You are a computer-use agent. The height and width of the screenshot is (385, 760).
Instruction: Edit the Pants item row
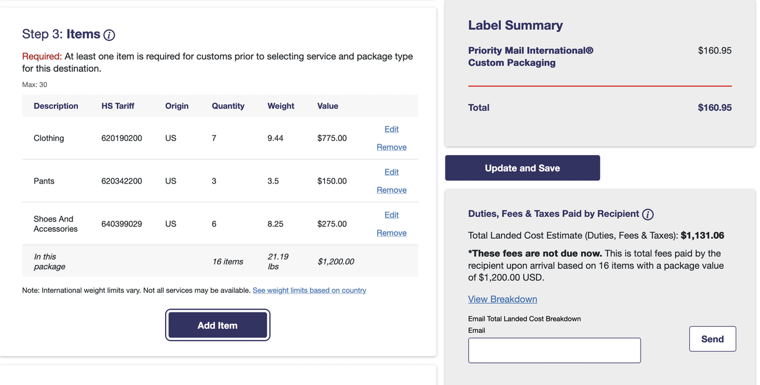point(391,172)
